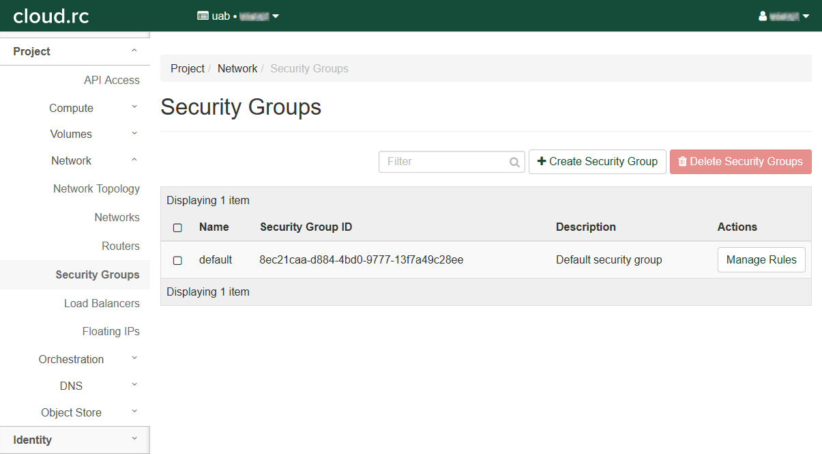This screenshot has height=454, width=822.
Task: Open Network Topology page
Action: pyautogui.click(x=96, y=188)
